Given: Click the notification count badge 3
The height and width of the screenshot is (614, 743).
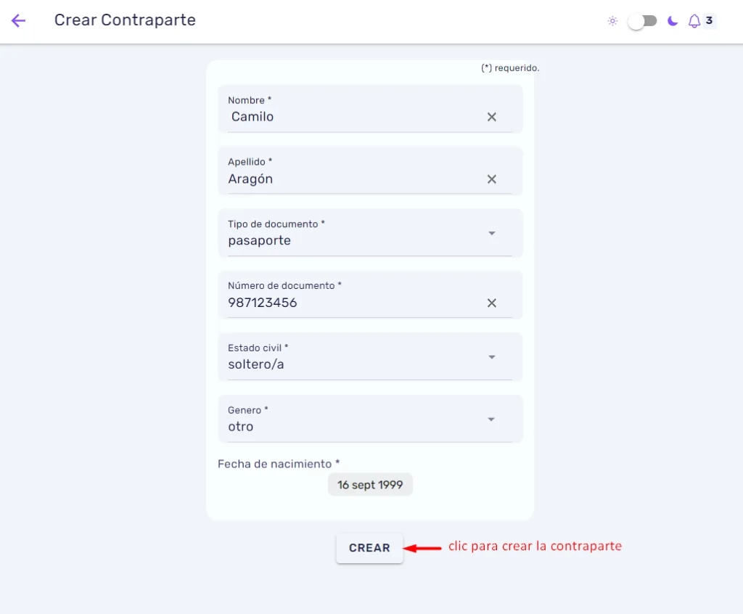Looking at the screenshot, I should tap(709, 20).
